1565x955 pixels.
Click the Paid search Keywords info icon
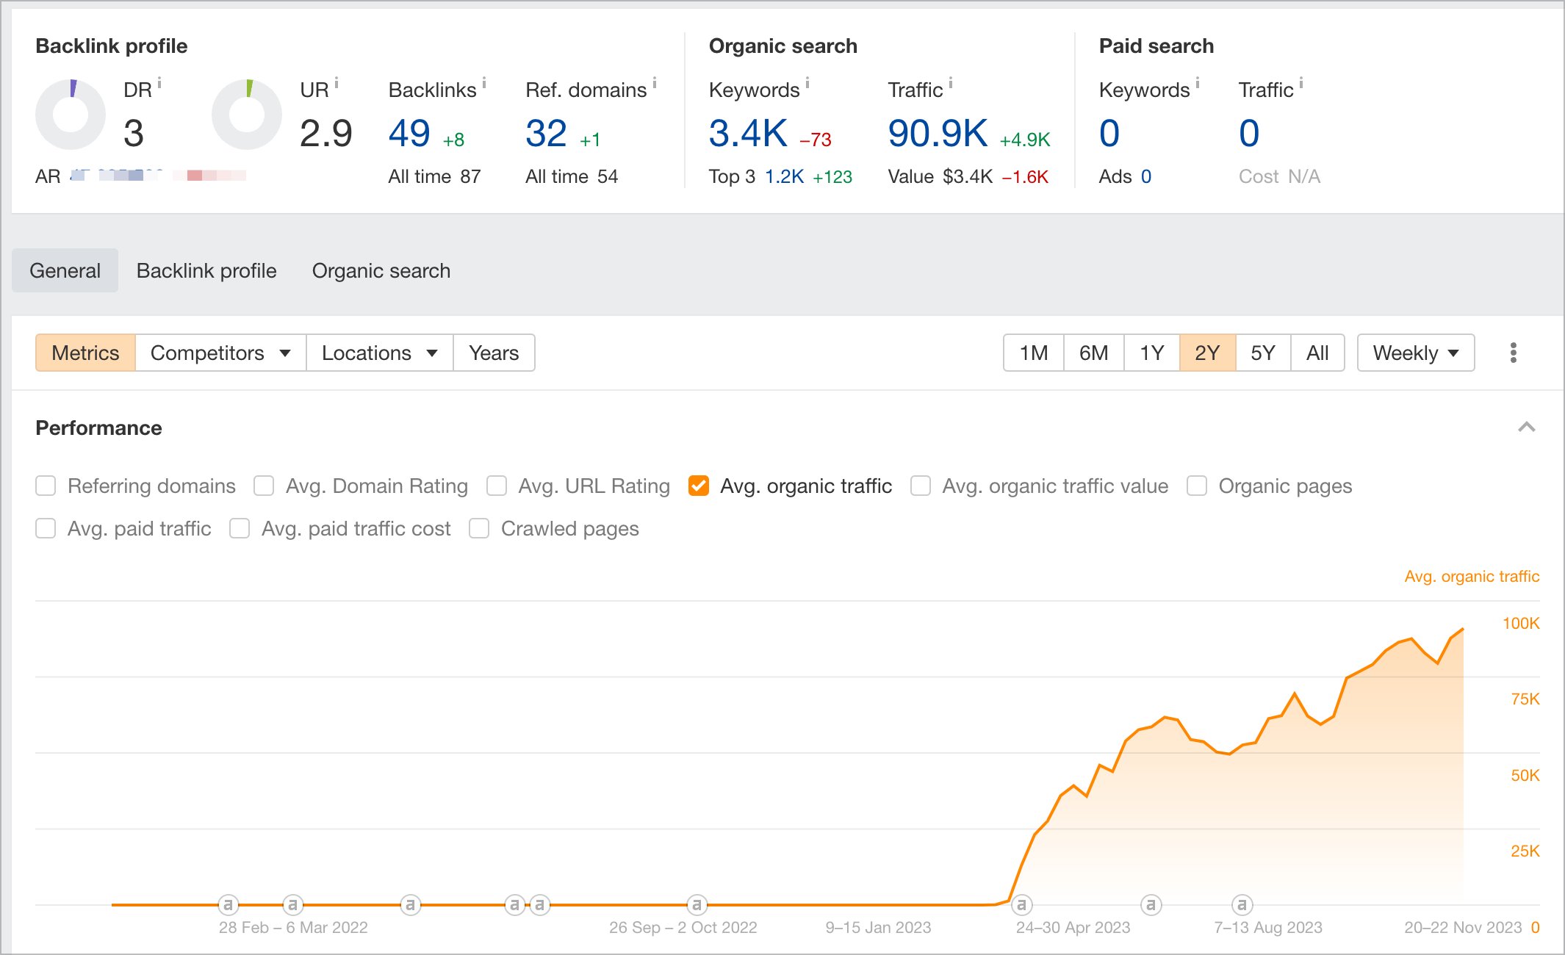tap(1198, 84)
